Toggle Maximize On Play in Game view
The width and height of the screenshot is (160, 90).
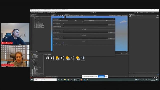112,15
